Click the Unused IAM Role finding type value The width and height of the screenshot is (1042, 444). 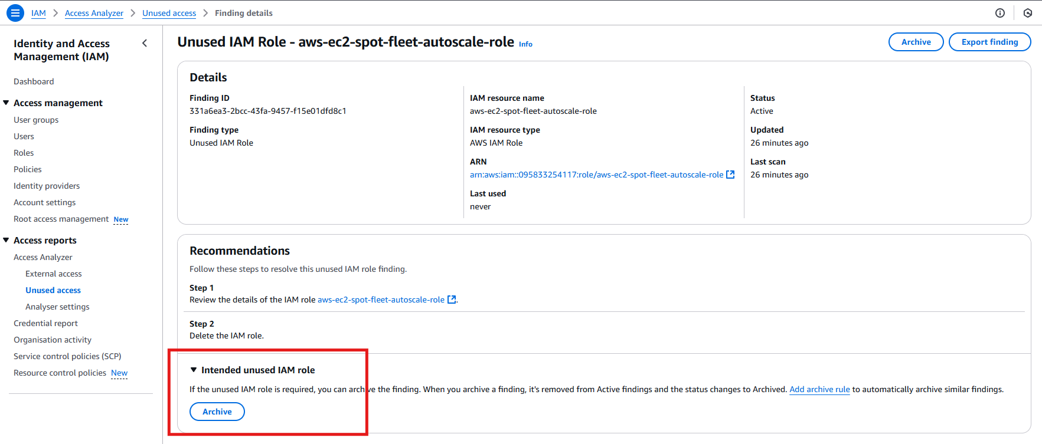(x=221, y=143)
